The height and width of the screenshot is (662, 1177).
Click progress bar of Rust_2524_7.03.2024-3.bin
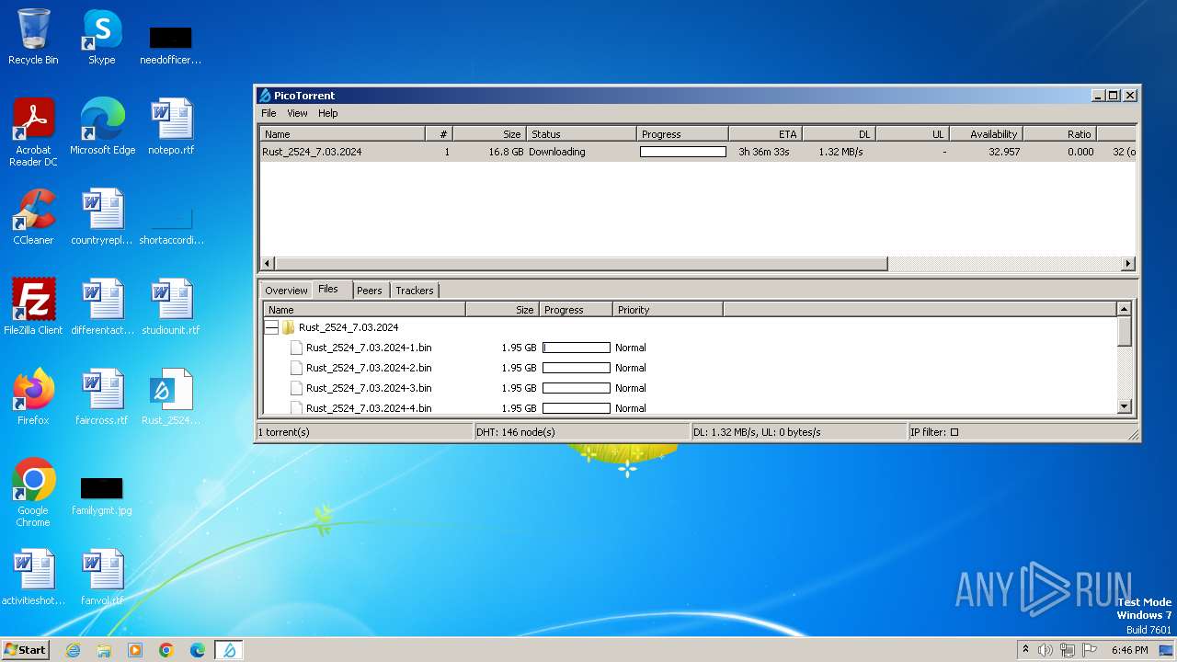tap(577, 388)
